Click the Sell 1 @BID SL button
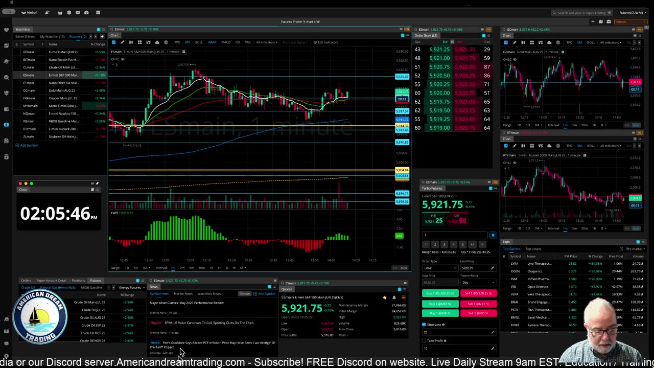 (478, 313)
